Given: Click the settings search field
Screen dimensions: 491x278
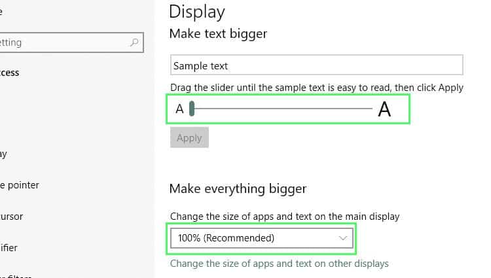Looking at the screenshot, I should (x=71, y=43).
